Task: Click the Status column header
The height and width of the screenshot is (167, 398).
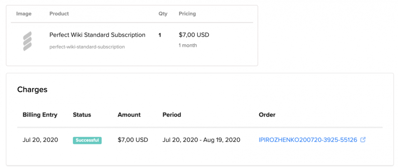Action: click(x=82, y=115)
